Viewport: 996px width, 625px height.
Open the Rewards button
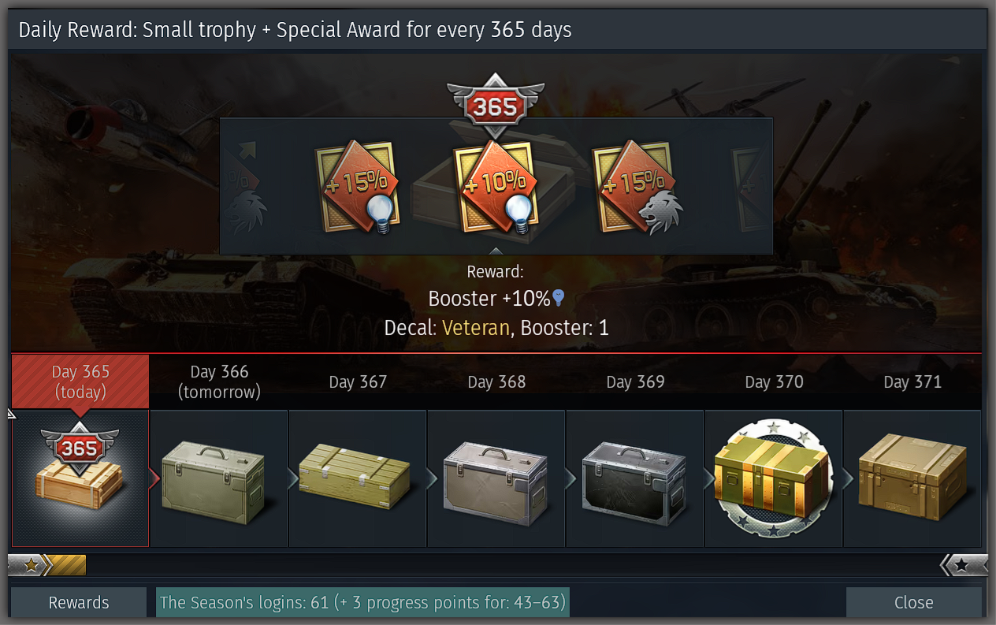pos(79,602)
